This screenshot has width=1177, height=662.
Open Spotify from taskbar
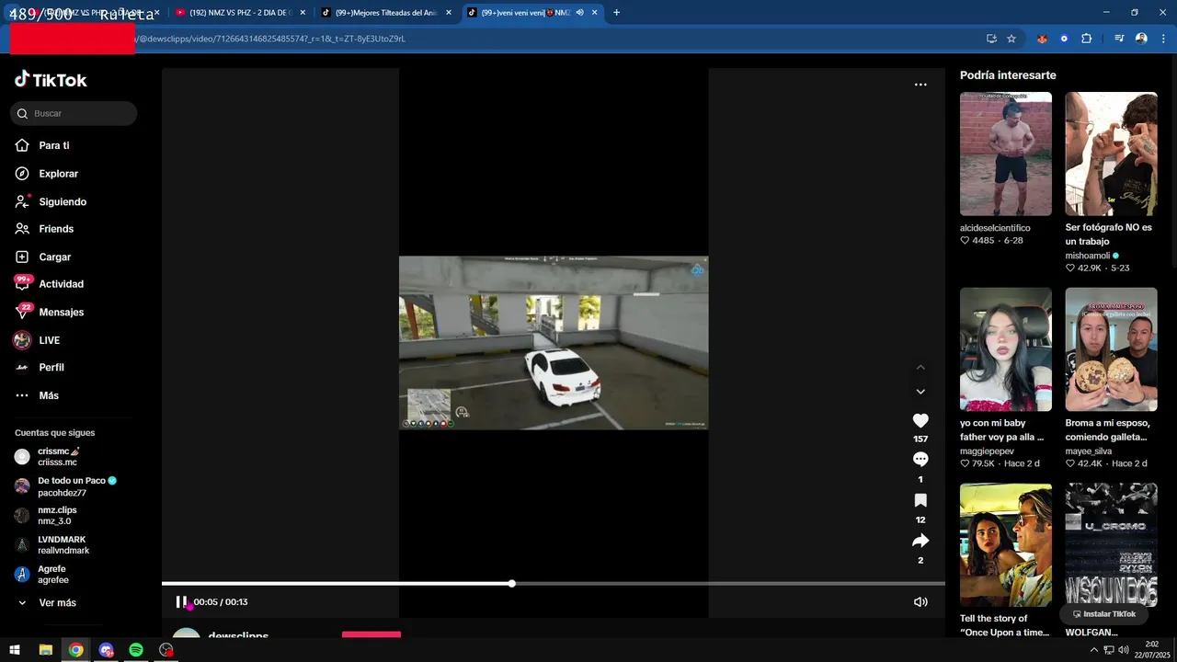tap(136, 650)
